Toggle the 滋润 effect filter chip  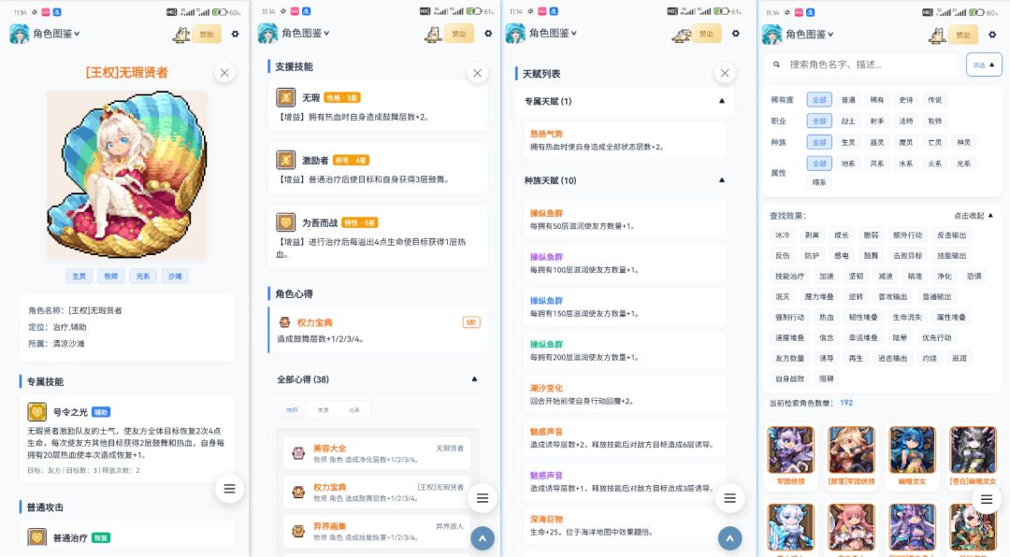[959, 358]
